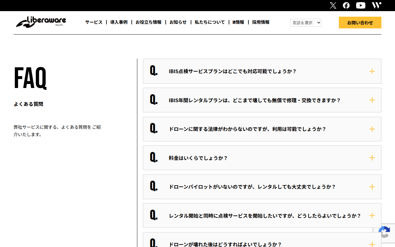Click the 弊社サービスに関する description text
Screen dimensions: 395x247
click(x=57, y=131)
